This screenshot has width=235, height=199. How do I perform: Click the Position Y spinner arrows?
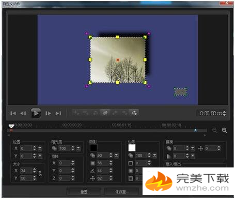pyautogui.click(x=35, y=156)
